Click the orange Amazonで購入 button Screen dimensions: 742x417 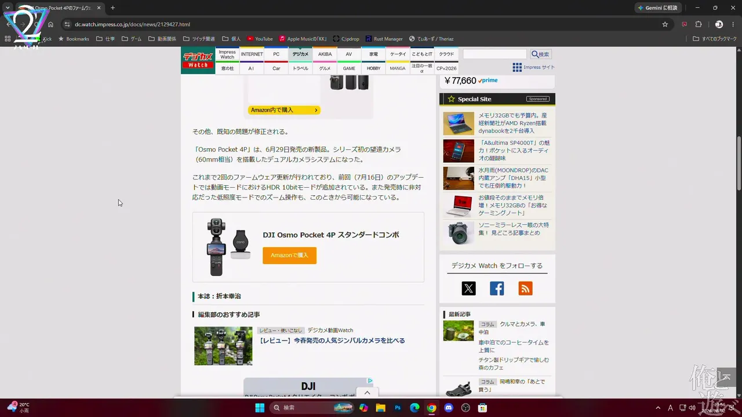[289, 255]
